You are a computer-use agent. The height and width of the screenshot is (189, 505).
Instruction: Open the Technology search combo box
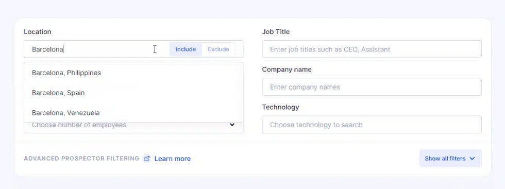pyautogui.click(x=372, y=125)
